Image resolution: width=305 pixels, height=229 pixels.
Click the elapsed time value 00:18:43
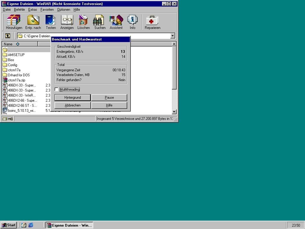pos(119,70)
